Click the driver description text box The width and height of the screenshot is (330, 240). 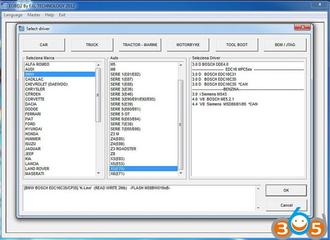[140, 198]
